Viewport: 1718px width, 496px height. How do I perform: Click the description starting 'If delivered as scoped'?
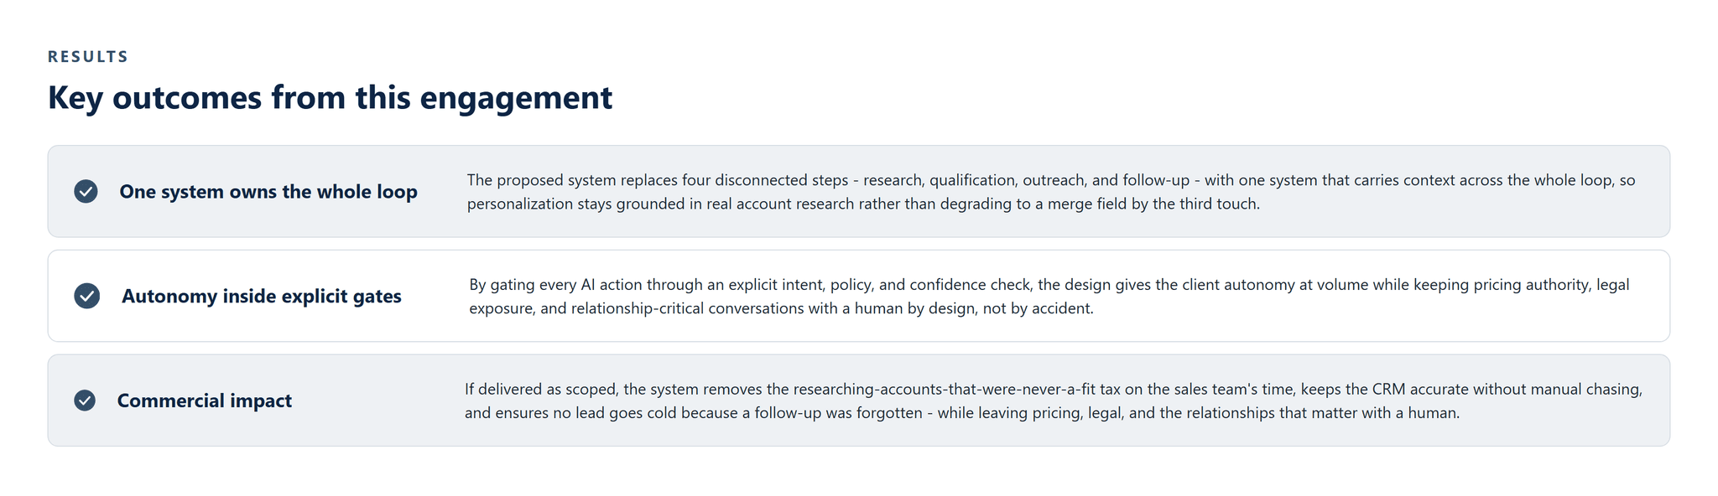(1054, 401)
